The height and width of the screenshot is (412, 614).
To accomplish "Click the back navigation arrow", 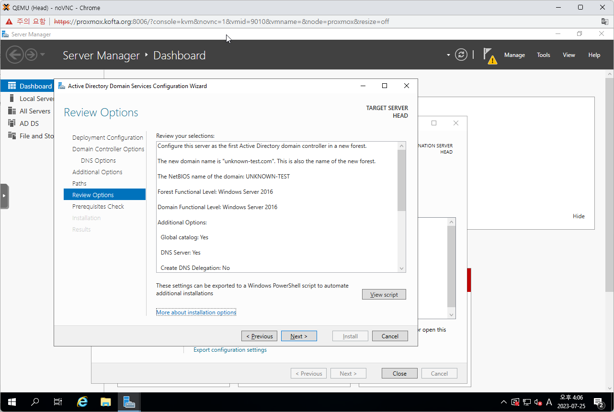I will click(15, 55).
